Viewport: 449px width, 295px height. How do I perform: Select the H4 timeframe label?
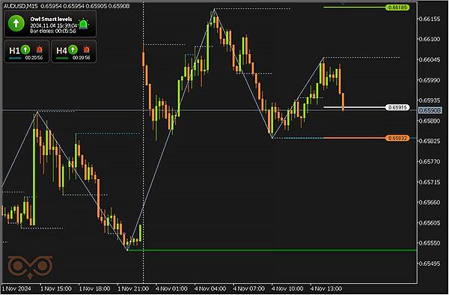click(x=61, y=51)
